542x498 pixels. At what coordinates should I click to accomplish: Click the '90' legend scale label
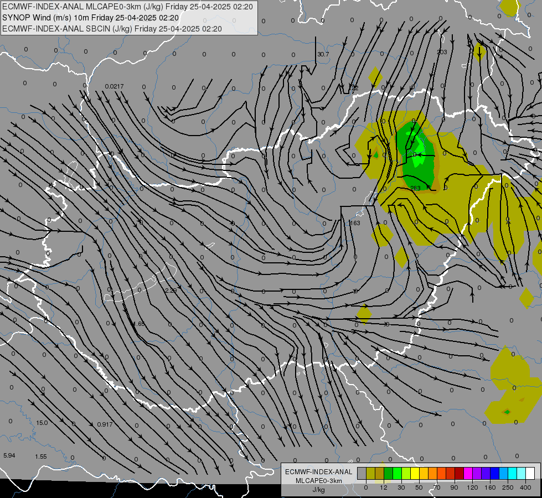coord(454,487)
